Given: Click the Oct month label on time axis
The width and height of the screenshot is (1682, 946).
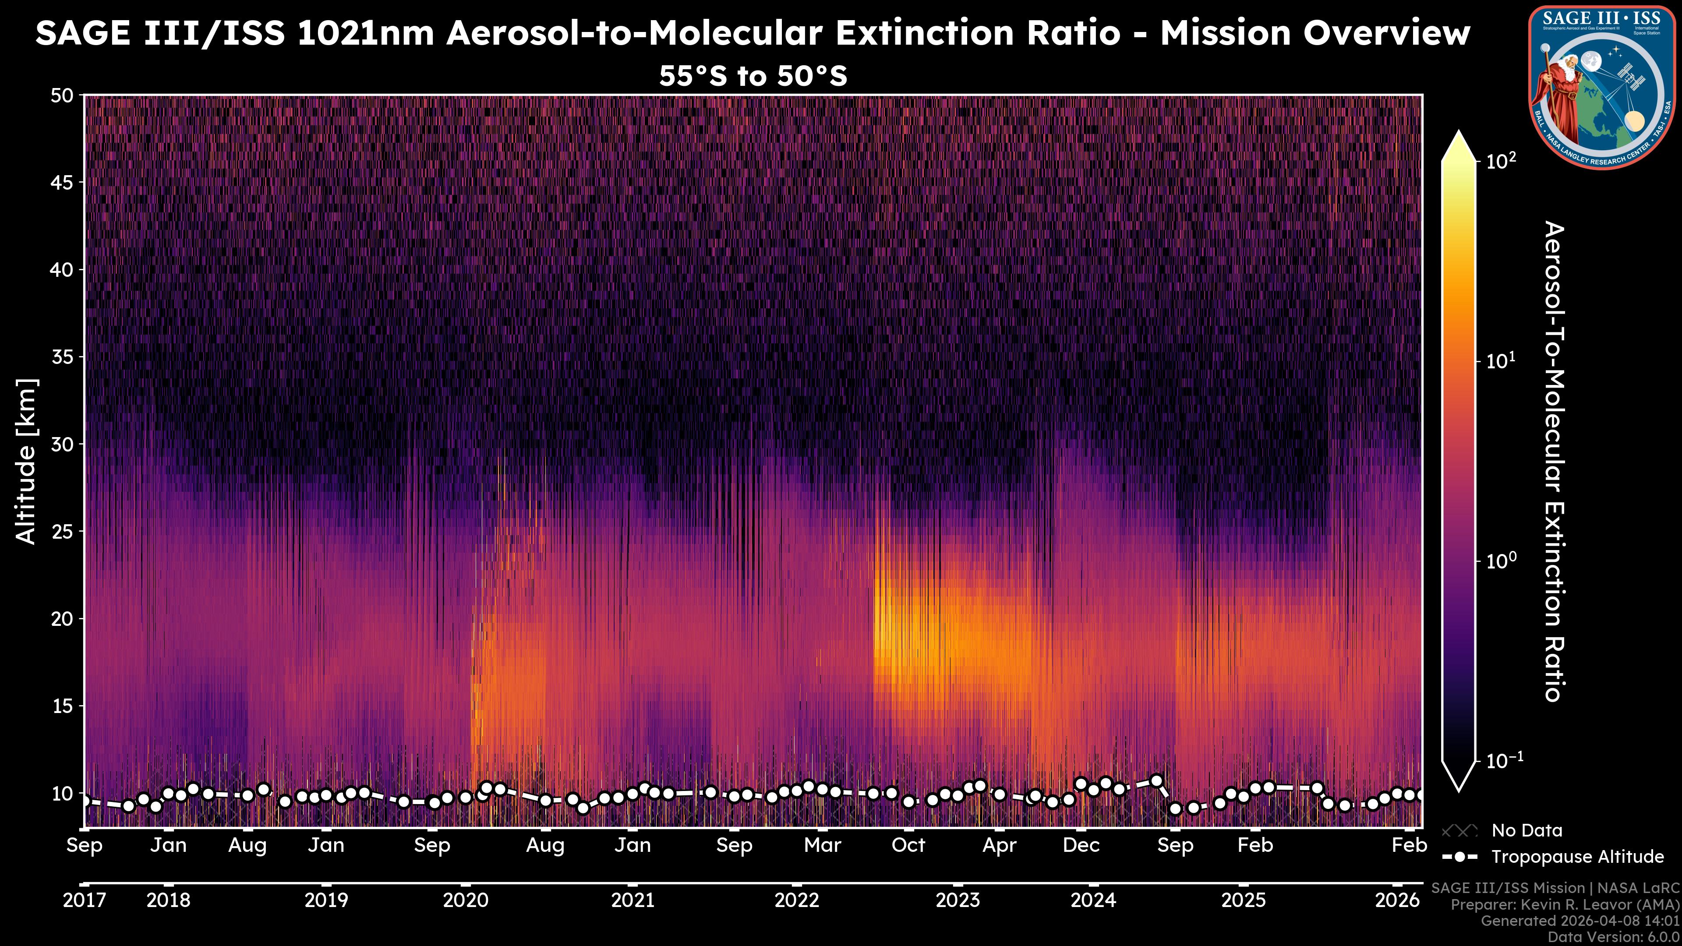Looking at the screenshot, I should click(908, 845).
